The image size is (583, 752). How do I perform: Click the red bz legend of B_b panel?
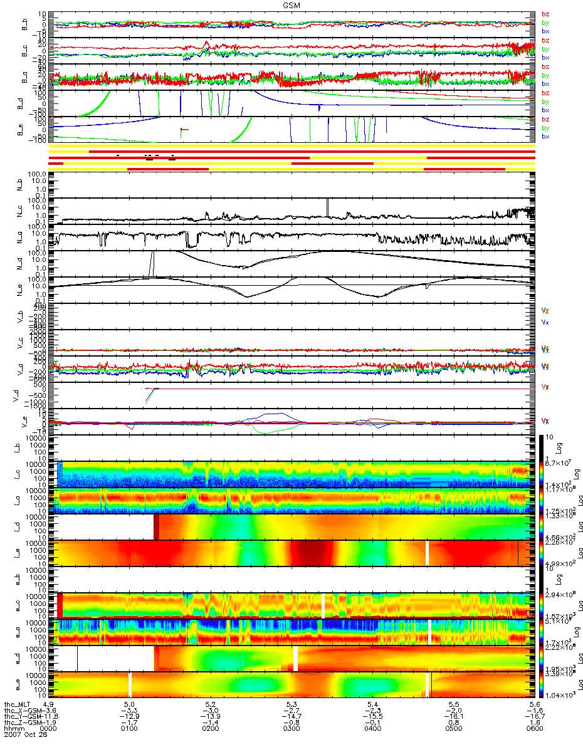tap(545, 14)
